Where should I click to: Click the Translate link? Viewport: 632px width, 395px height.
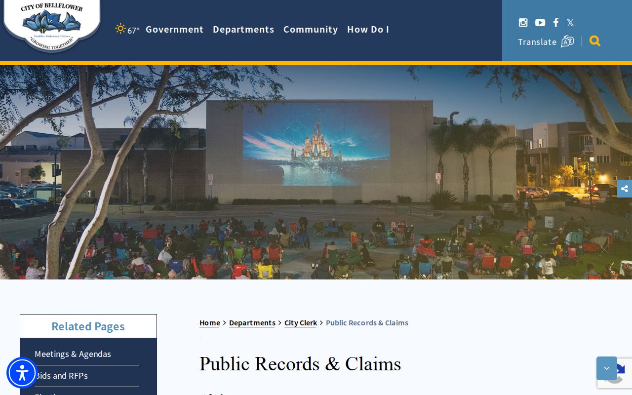click(x=537, y=42)
